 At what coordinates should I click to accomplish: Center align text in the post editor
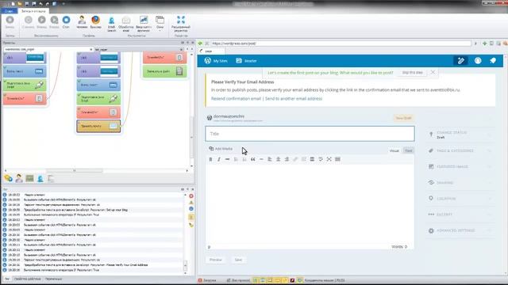(278, 159)
